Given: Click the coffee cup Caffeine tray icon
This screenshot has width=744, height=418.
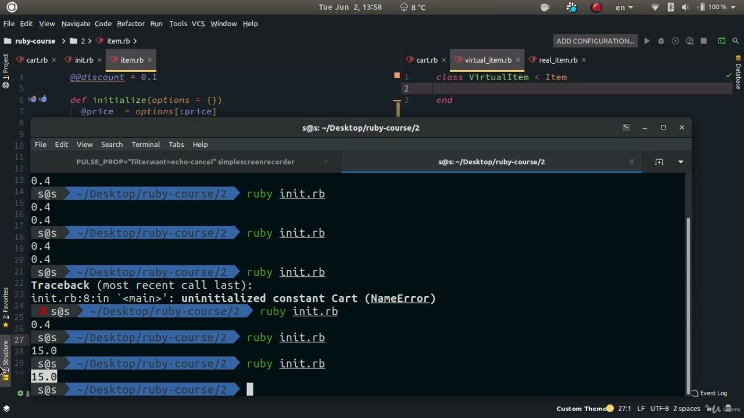Looking at the screenshot, I should [x=545, y=8].
